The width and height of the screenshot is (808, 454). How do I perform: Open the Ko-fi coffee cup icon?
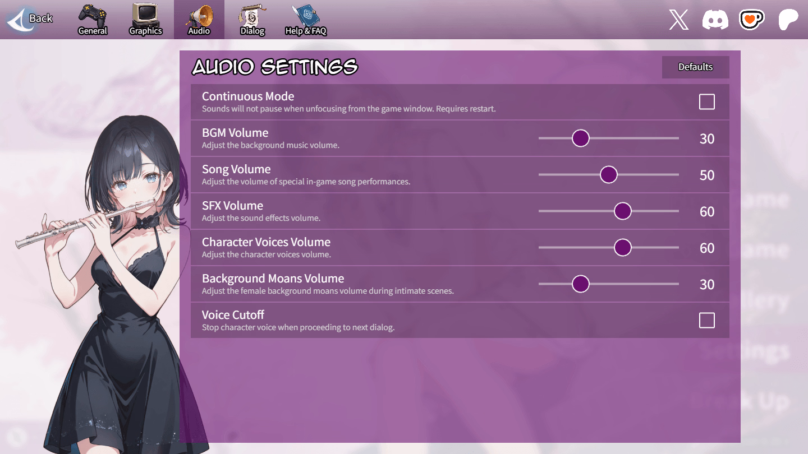751,20
